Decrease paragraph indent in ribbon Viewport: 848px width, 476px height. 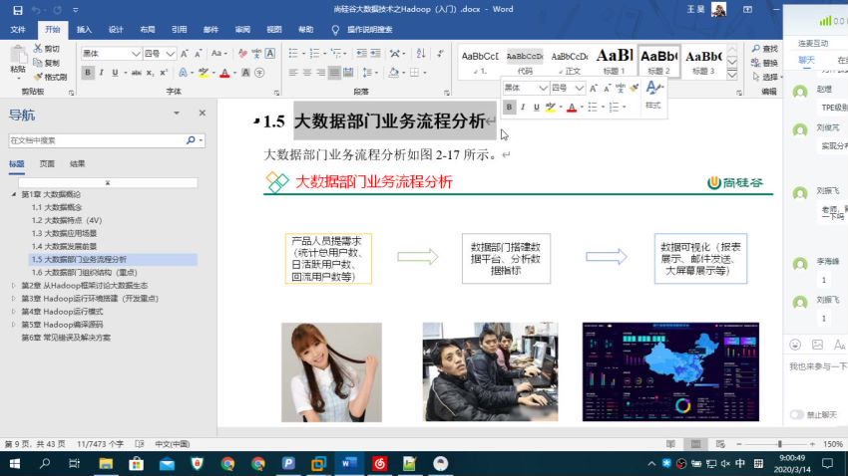click(x=361, y=53)
